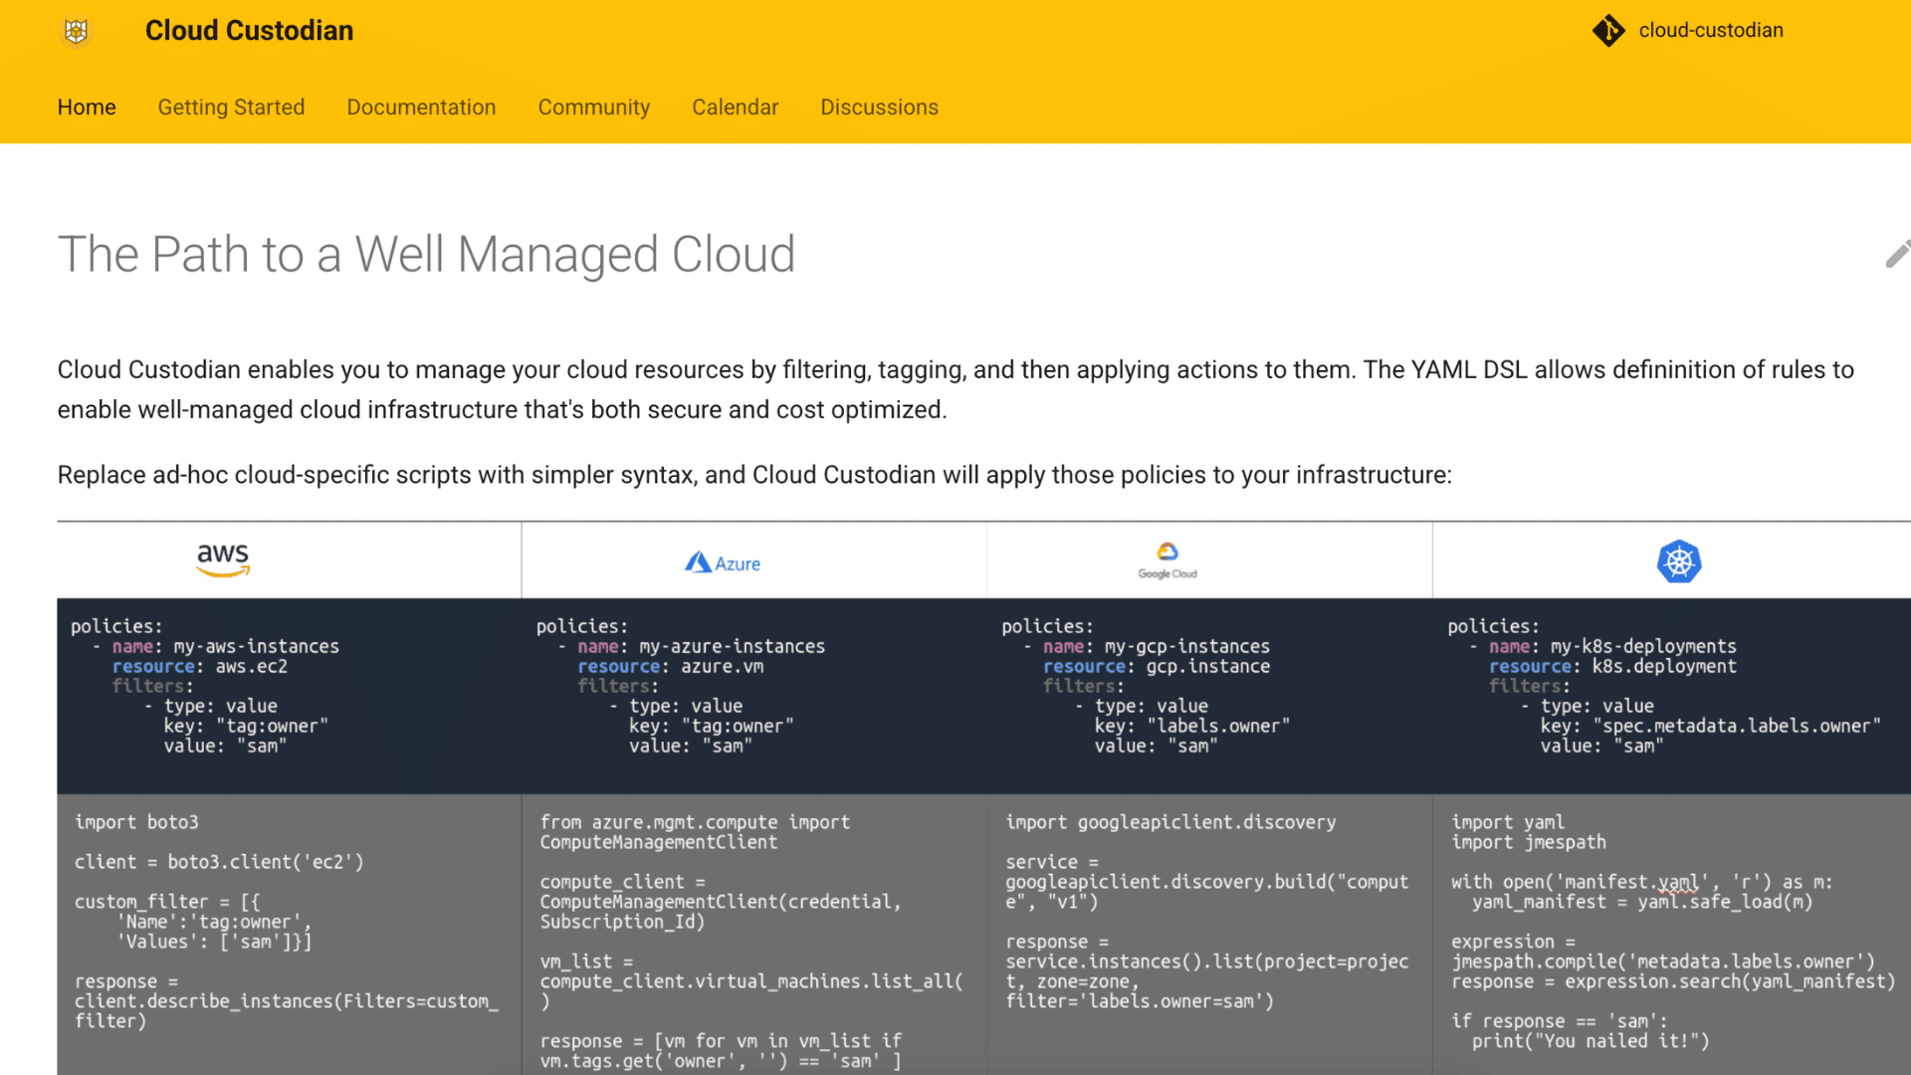Click the print("You nailed it!") line
This screenshot has width=1911, height=1075.
point(1591,1041)
